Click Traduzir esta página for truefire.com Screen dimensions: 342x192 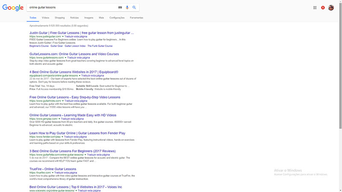click(x=65, y=173)
